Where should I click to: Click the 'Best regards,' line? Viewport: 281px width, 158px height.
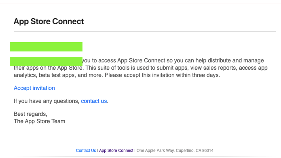(x=30, y=114)
